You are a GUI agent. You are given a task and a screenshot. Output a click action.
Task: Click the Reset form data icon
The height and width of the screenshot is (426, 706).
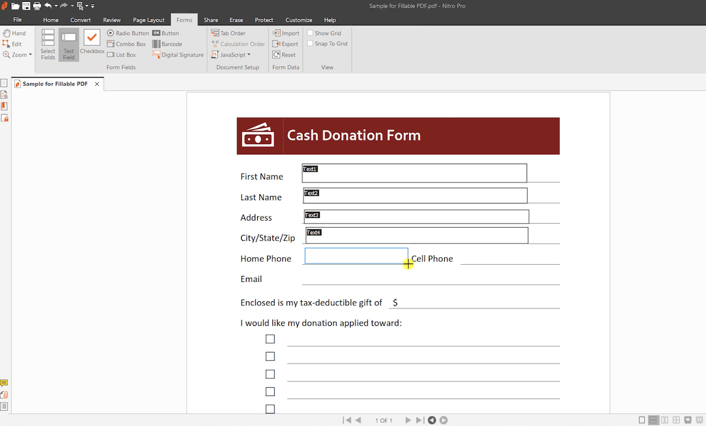pos(284,54)
